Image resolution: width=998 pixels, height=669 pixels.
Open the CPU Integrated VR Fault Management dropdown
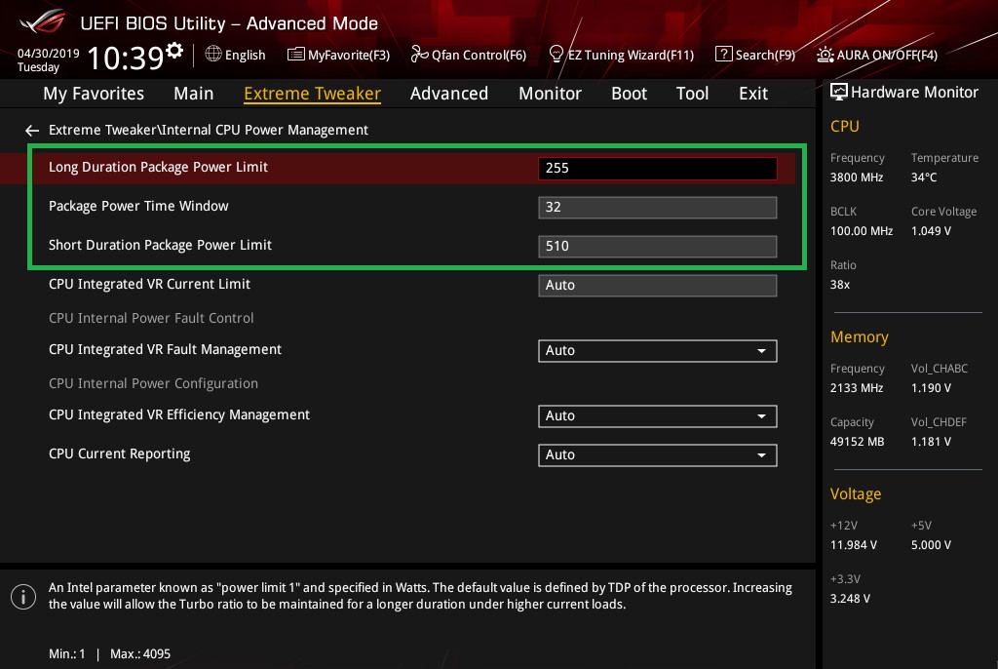tap(658, 350)
